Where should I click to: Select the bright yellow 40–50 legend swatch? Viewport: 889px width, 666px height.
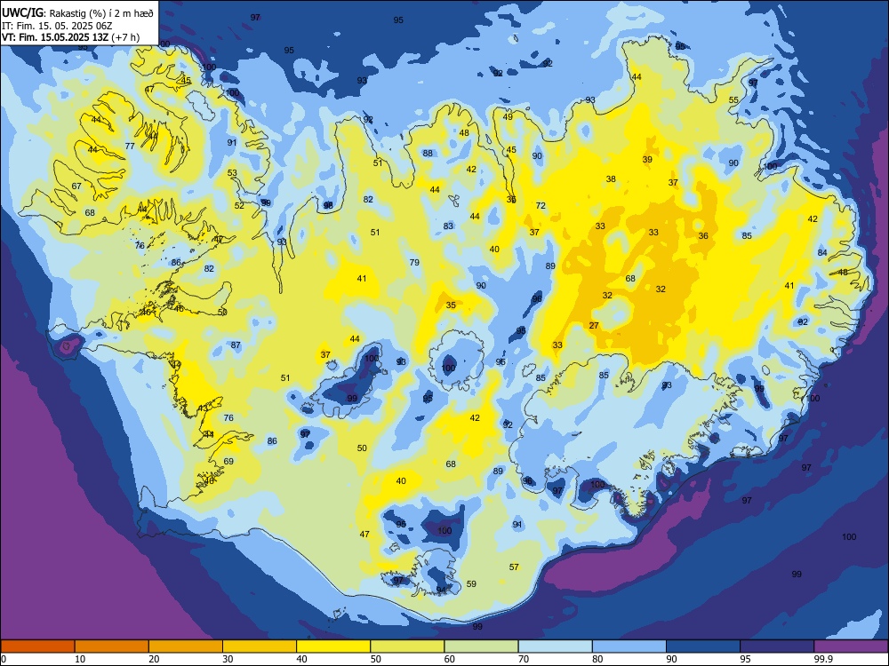coord(333,646)
